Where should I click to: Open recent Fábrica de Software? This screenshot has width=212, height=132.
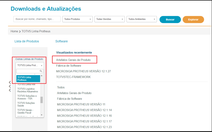point(69,66)
